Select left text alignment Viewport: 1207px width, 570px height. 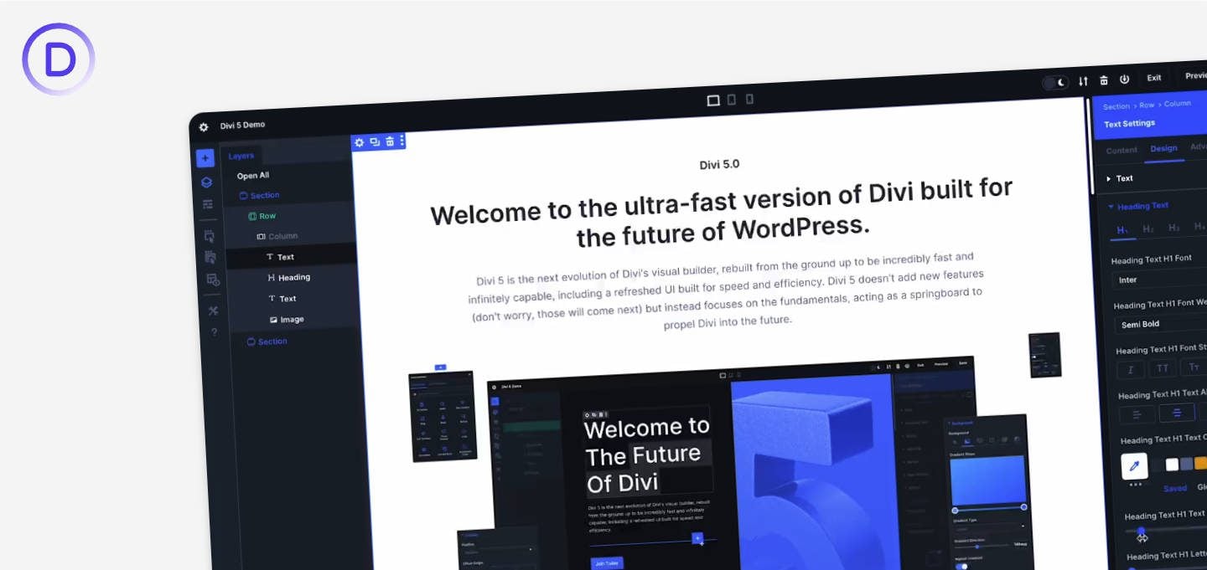1137,414
